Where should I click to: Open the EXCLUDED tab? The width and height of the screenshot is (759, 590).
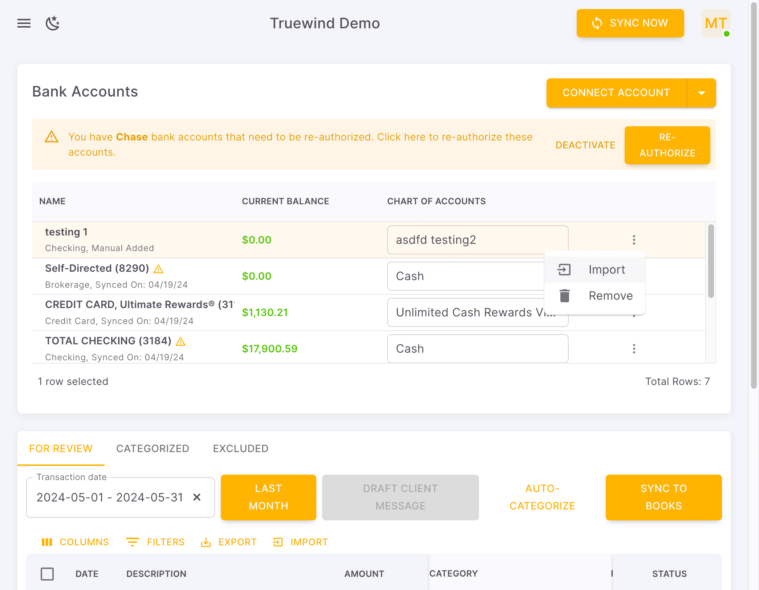[x=240, y=448]
